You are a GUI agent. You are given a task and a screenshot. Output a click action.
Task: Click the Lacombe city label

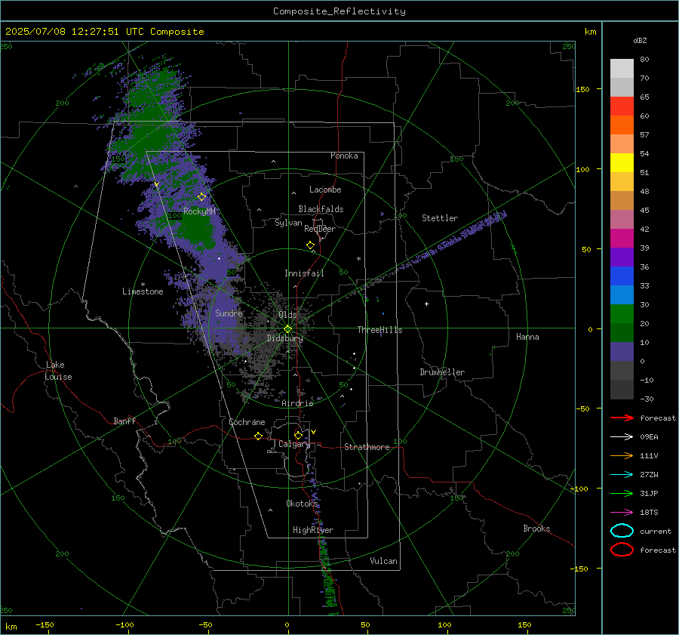(x=325, y=190)
